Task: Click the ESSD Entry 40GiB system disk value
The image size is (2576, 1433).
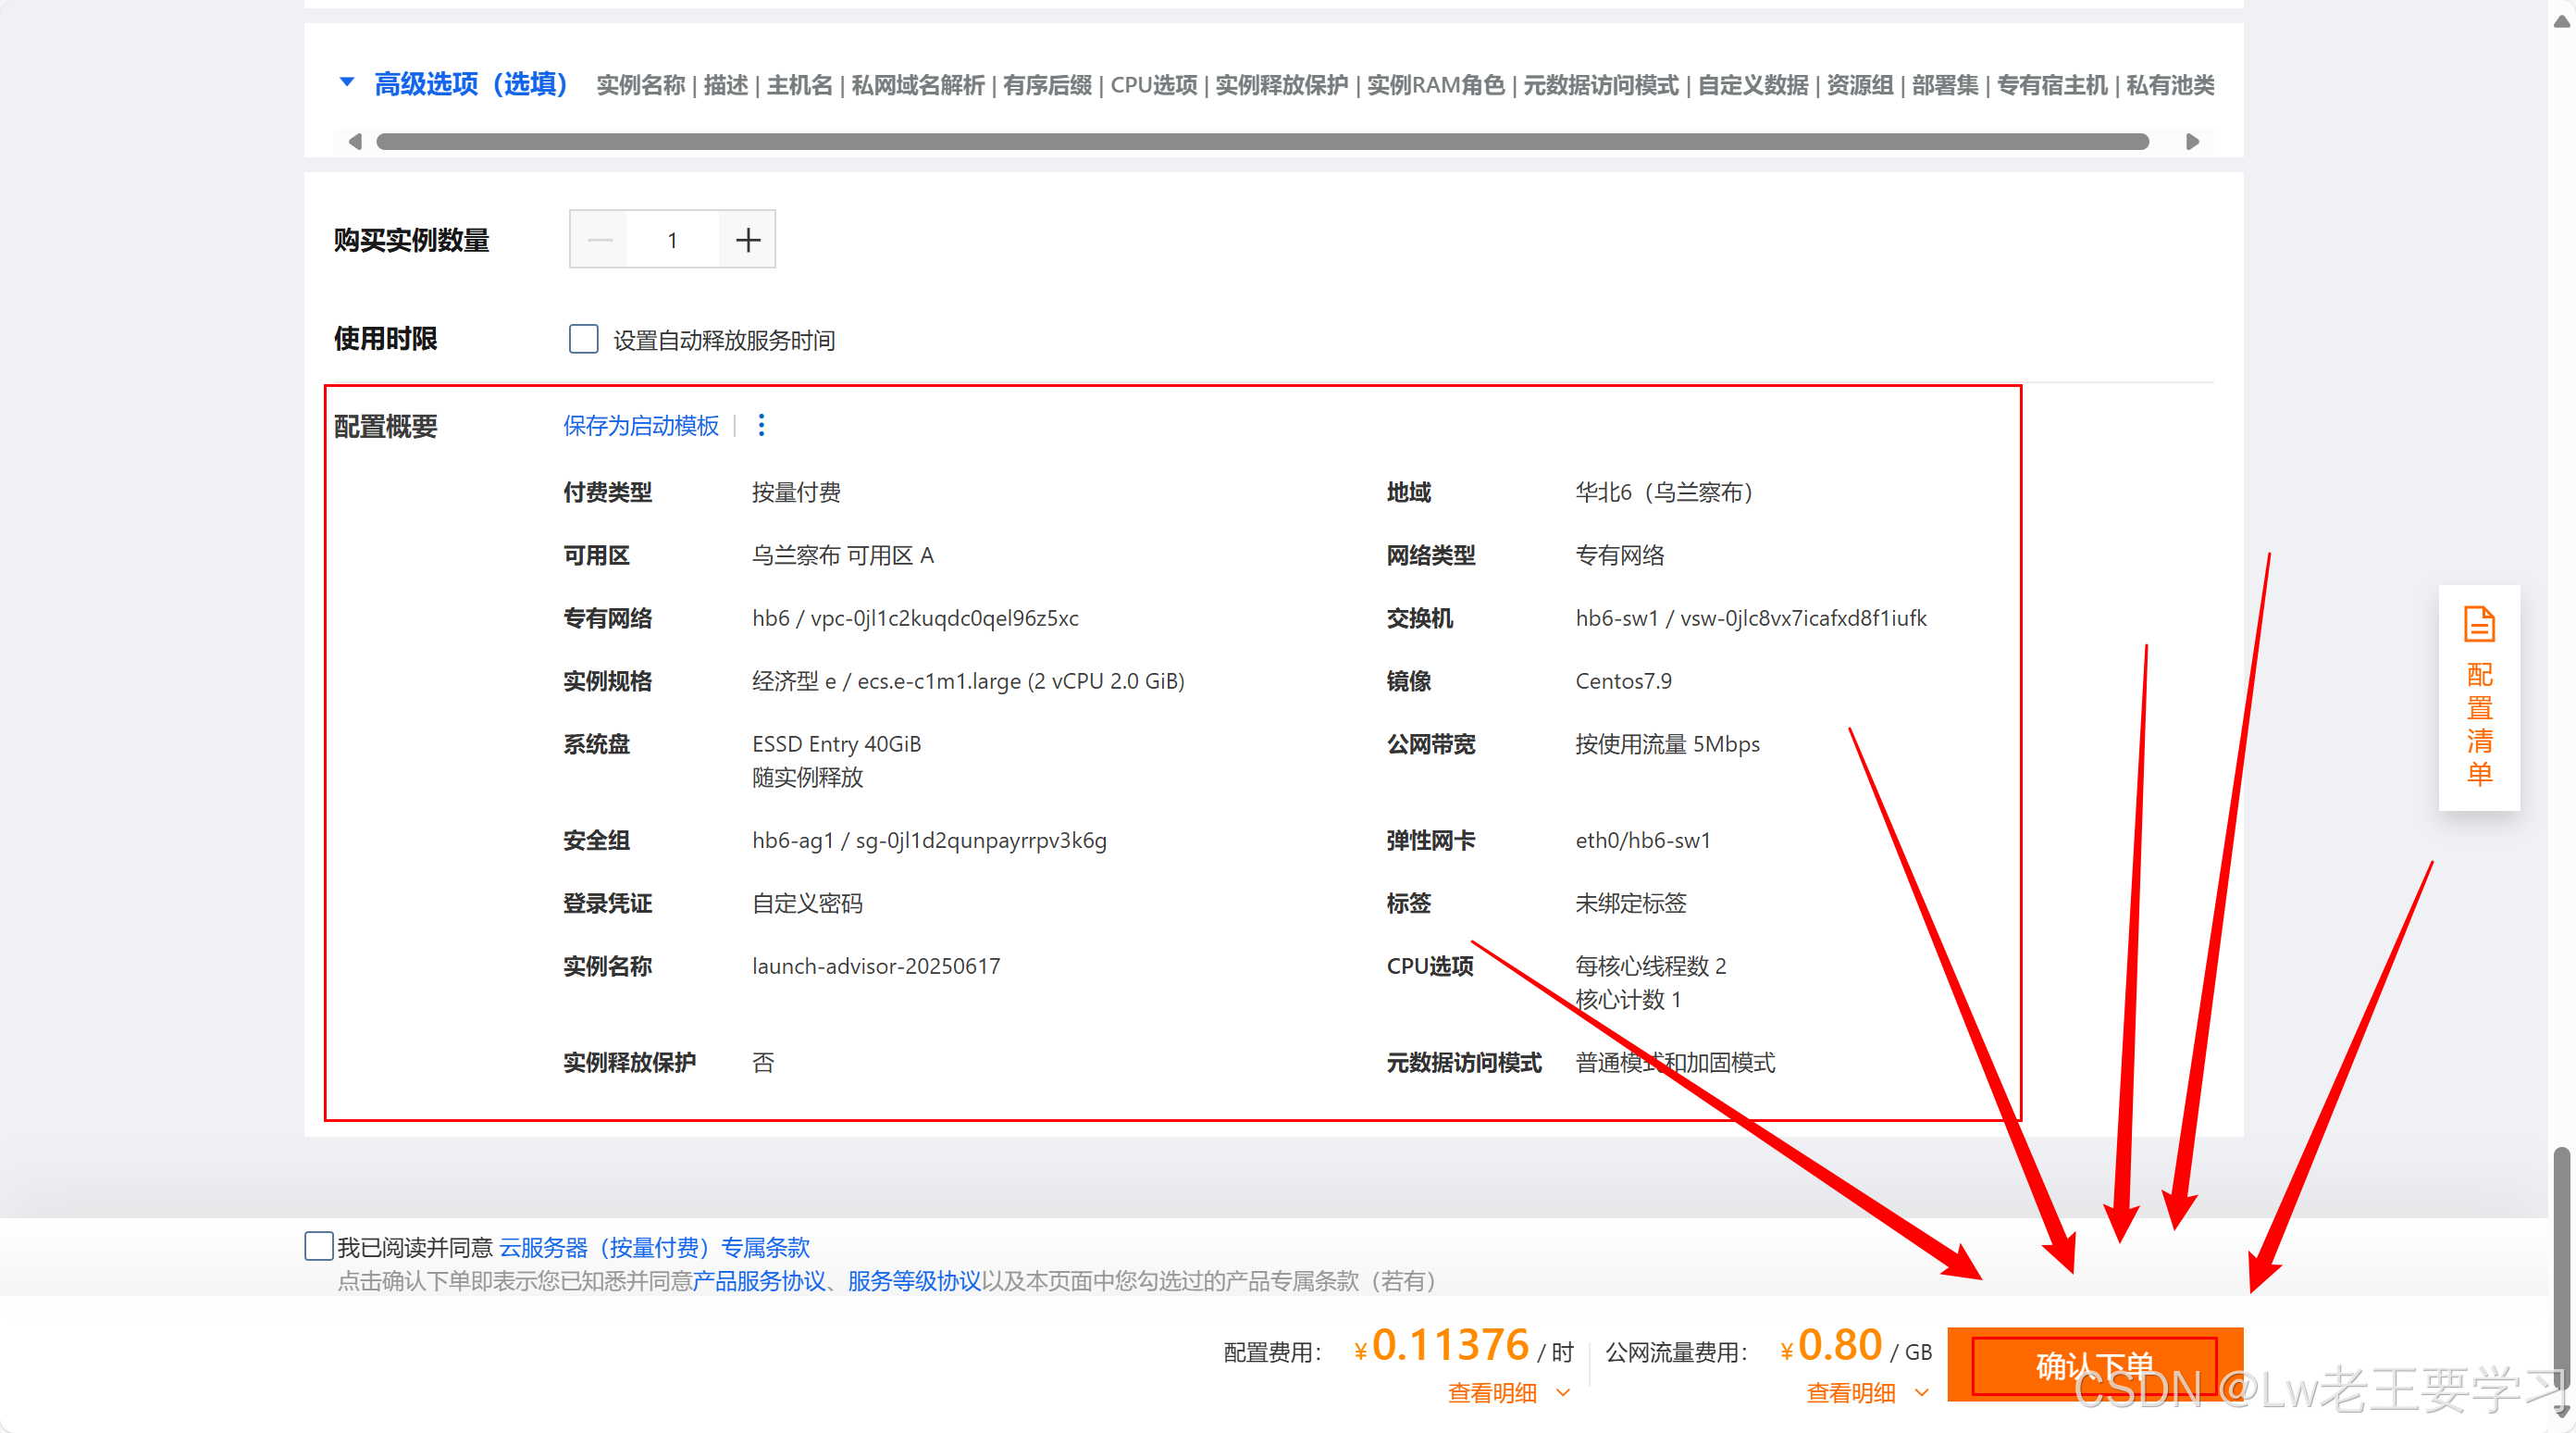Action: click(x=836, y=744)
